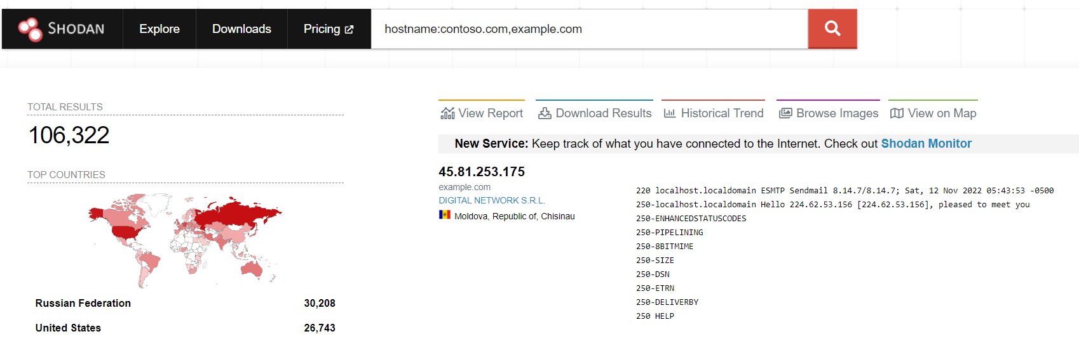
Task: Open the View Report link
Action: coord(482,113)
